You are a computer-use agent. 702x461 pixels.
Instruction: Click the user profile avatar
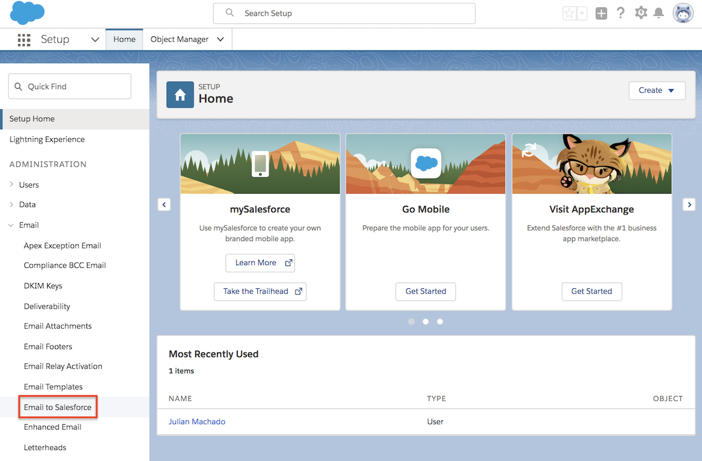[x=683, y=13]
